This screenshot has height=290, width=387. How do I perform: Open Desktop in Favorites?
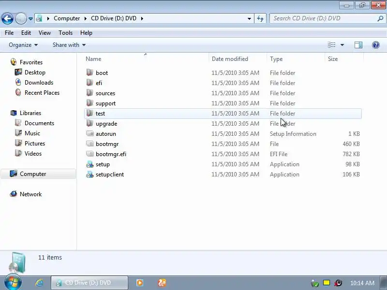pos(35,72)
